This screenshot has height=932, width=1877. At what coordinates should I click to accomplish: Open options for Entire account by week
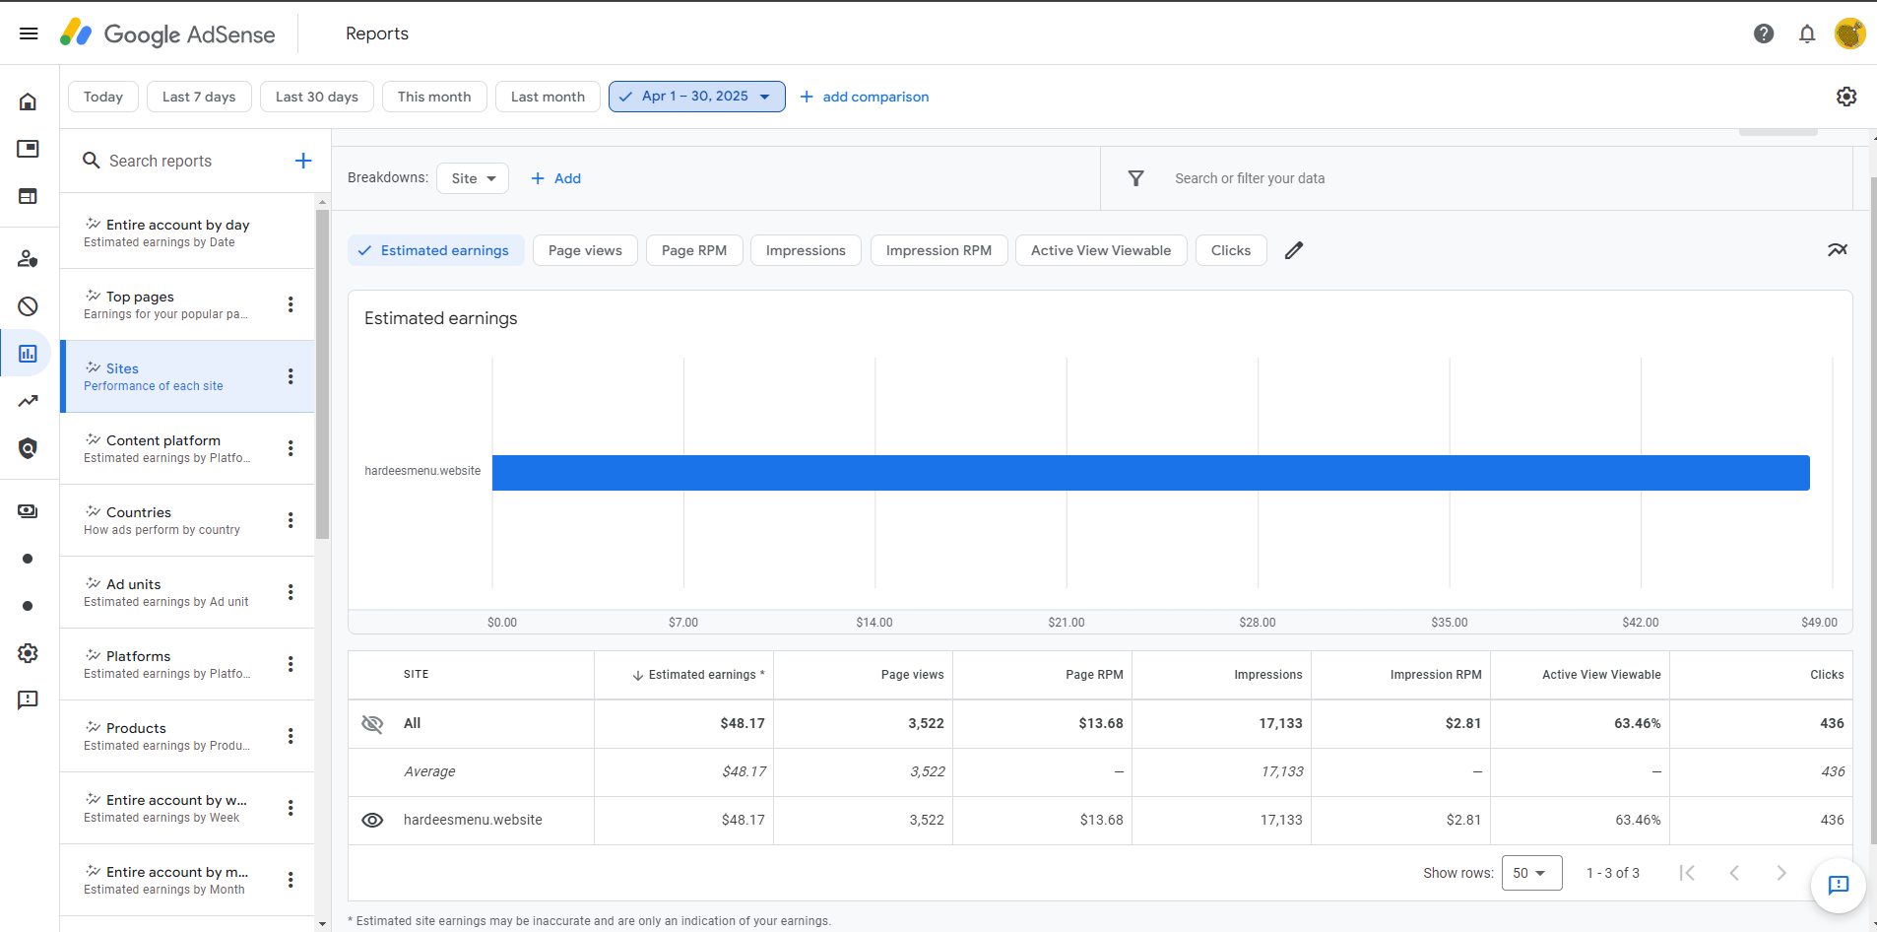click(291, 808)
